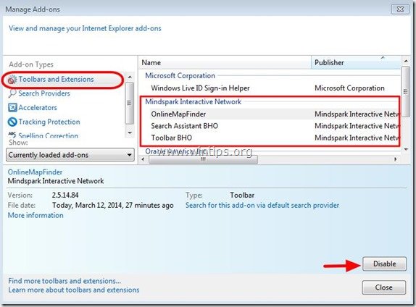This screenshot has height=307, width=416.
Task: Click Search Assistant BHO's Mindspark publisher cell
Action: click(357, 126)
